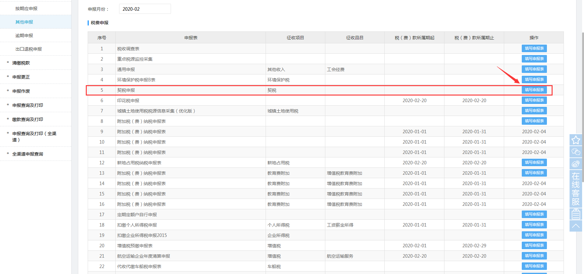Click 填写申报表 for 代收代缴车船税申报表
The height and width of the screenshot is (274, 584).
click(x=534, y=266)
